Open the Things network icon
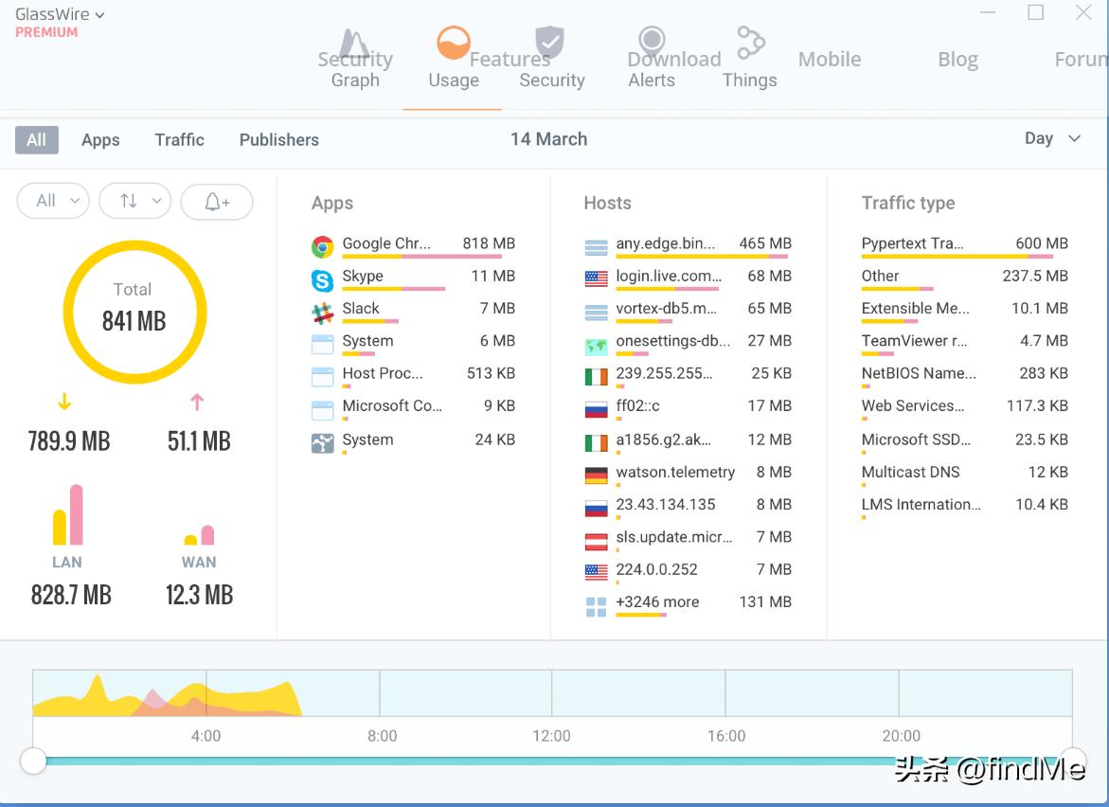Viewport: 1109px width, 807px height. pyautogui.click(x=750, y=43)
